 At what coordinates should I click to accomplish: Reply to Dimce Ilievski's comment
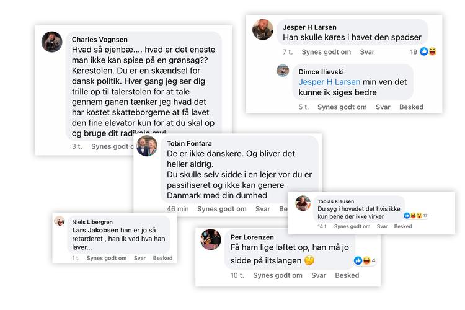click(383, 107)
